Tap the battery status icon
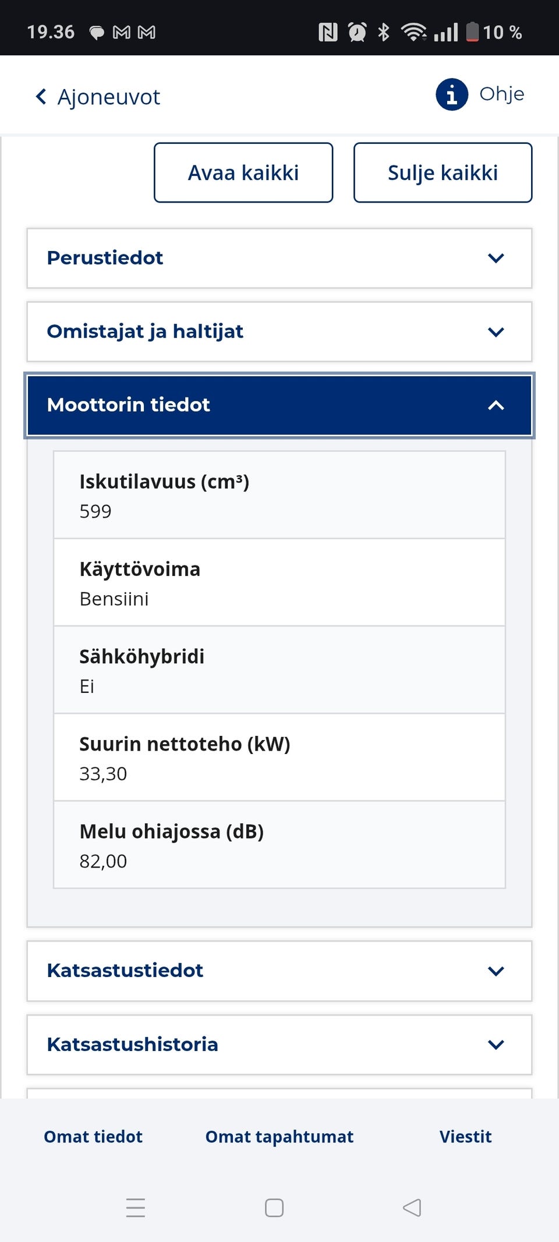 coord(472,32)
